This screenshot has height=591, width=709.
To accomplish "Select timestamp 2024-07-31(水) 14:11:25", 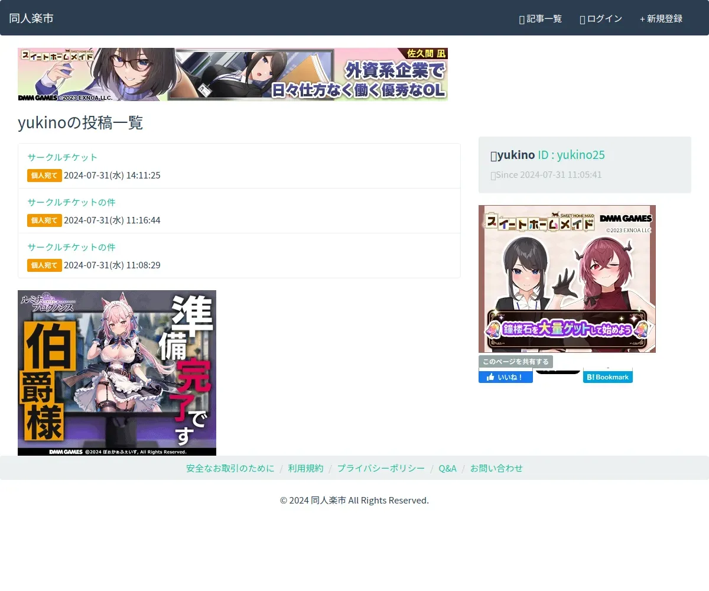I will pos(112,176).
